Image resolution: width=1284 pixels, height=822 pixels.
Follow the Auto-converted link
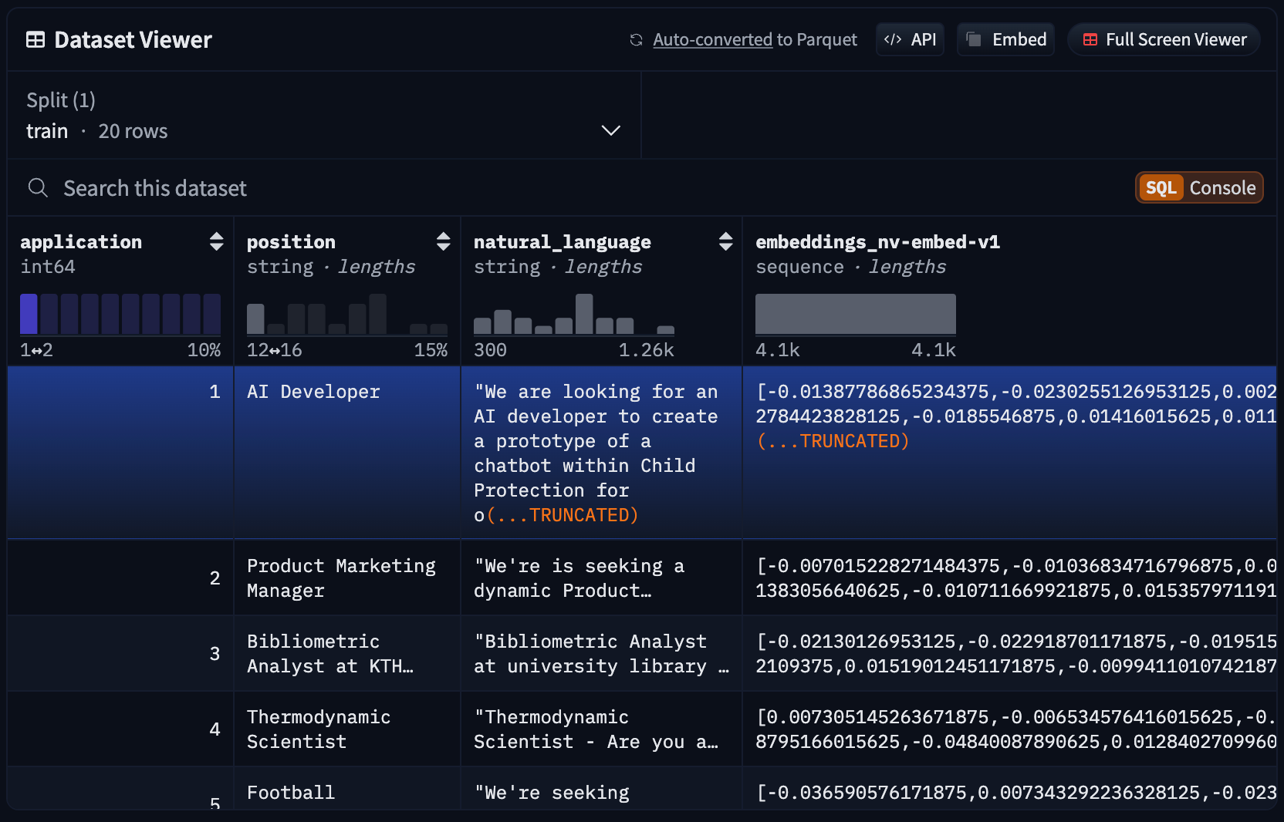(712, 40)
